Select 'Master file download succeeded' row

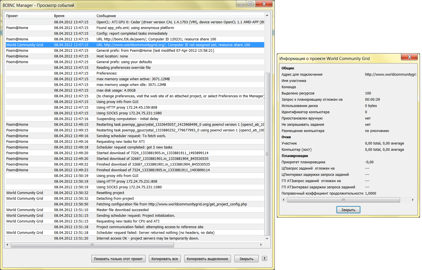tap(135, 210)
